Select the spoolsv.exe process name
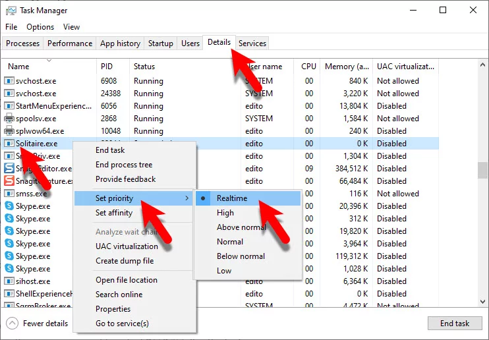Screen dimensions: 489x340 coord(36,119)
